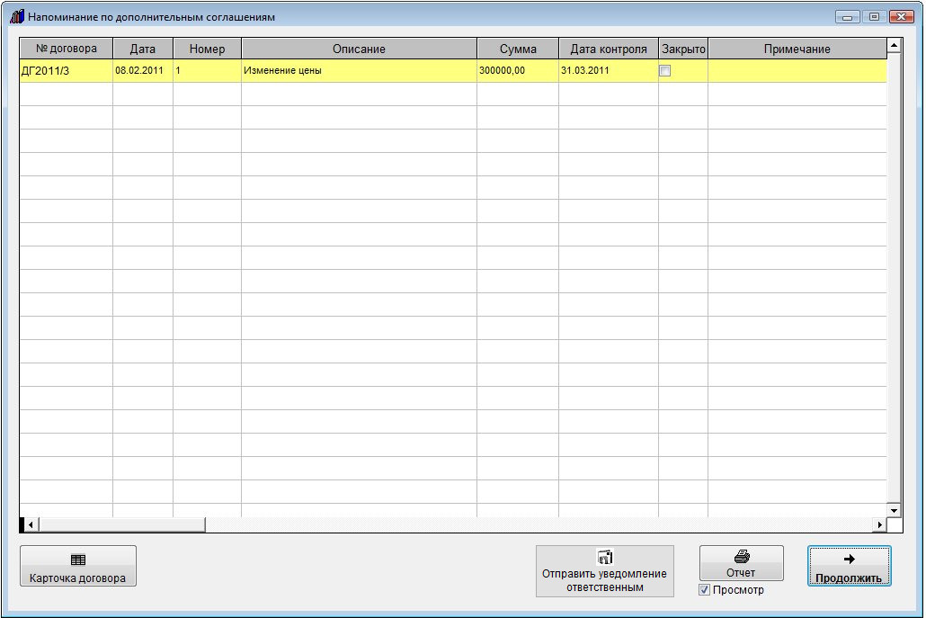Click the application icon in title bar
Viewport: 926px width, 618px height.
click(x=17, y=16)
